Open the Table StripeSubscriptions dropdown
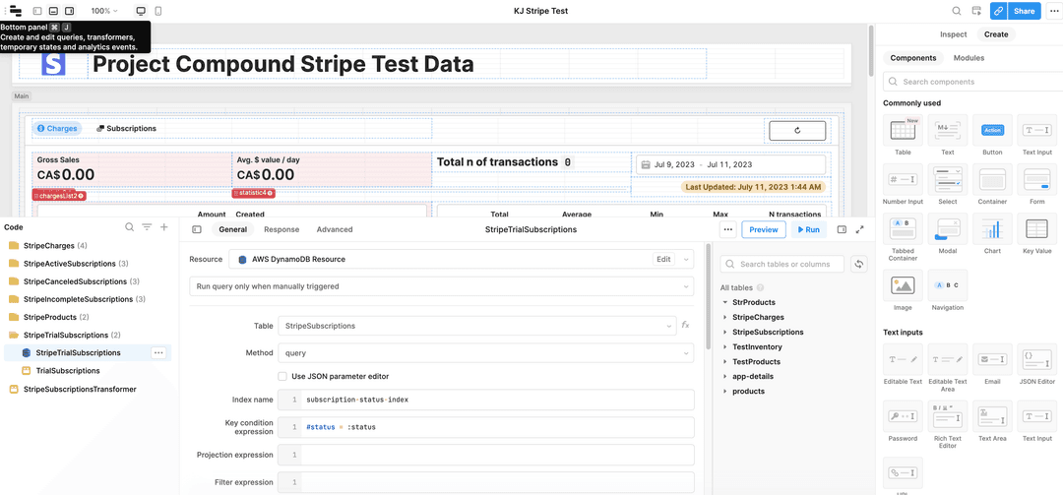The width and height of the screenshot is (1063, 495). [476, 326]
